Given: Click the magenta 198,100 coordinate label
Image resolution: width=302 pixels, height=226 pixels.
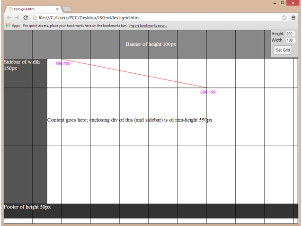Looking at the screenshot, I should [63, 63].
